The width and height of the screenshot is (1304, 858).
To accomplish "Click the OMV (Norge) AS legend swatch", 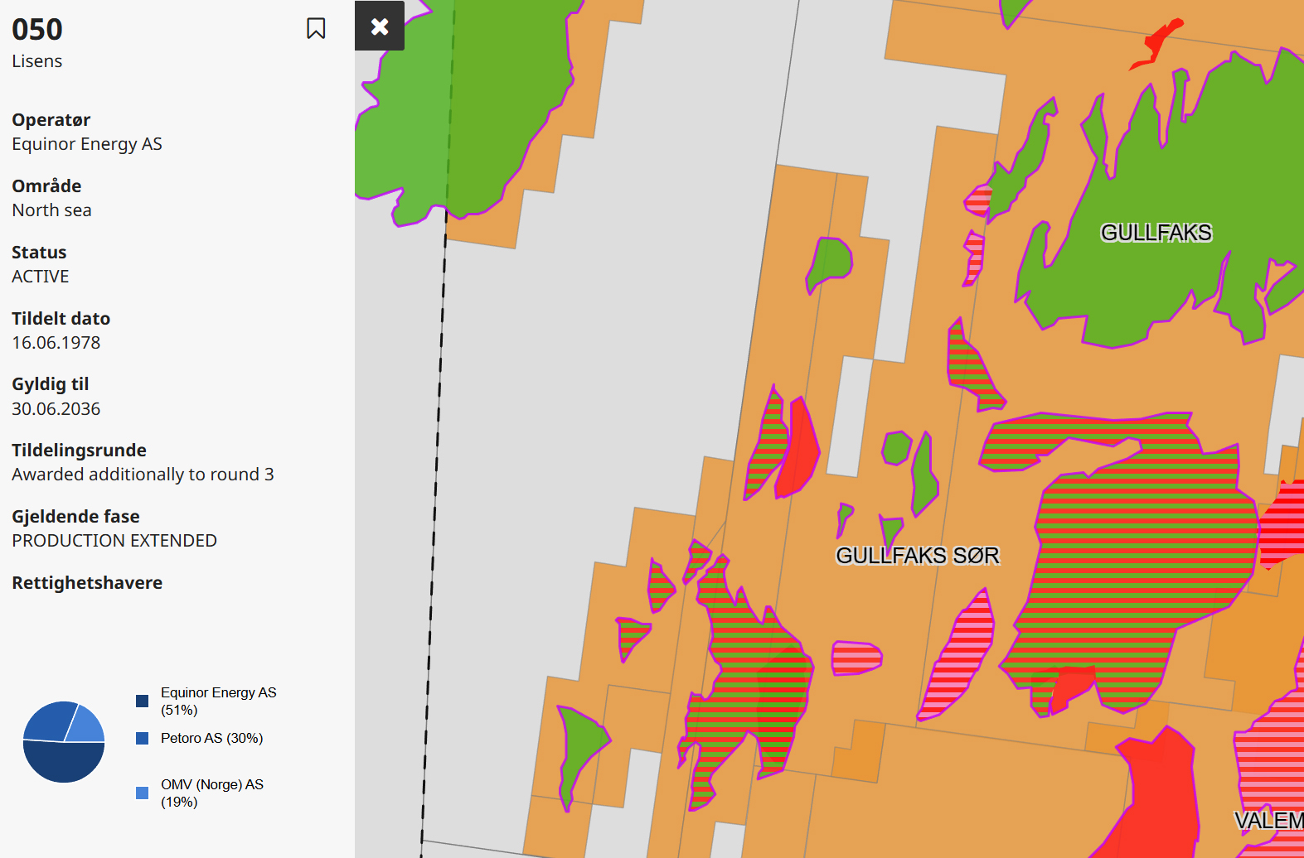I will (x=143, y=793).
